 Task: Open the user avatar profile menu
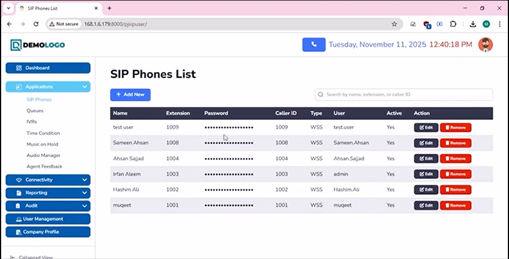(x=485, y=44)
